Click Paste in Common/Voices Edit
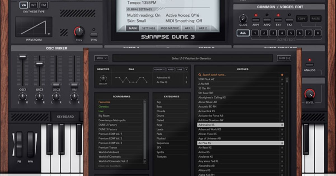 point(315,18)
